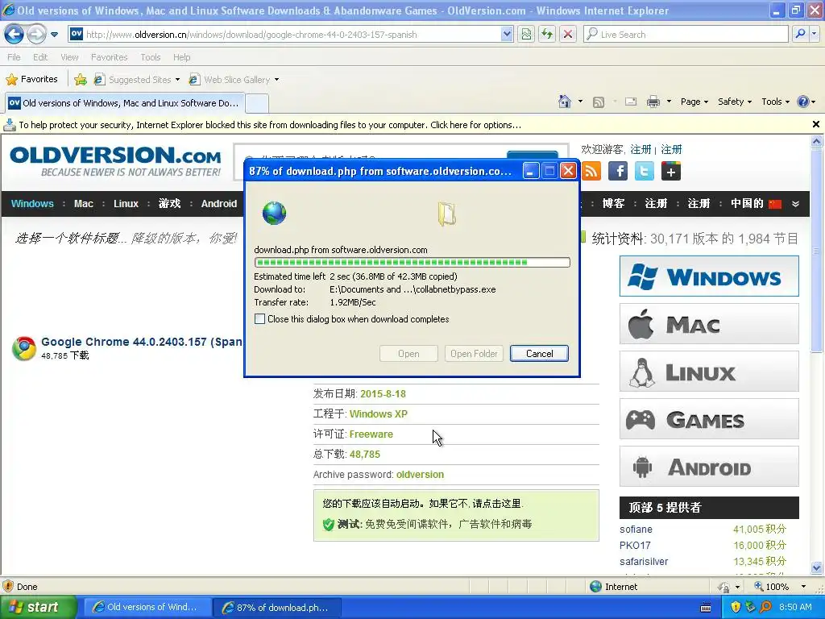Click the ANDROID category banner
This screenshot has width=825, height=619.
tap(709, 467)
